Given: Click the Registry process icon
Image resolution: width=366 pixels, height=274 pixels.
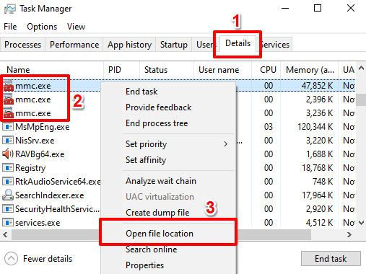Looking at the screenshot, I should tap(8, 167).
